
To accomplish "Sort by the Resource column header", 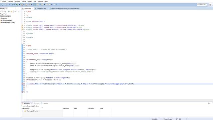I will pos(68,108).
